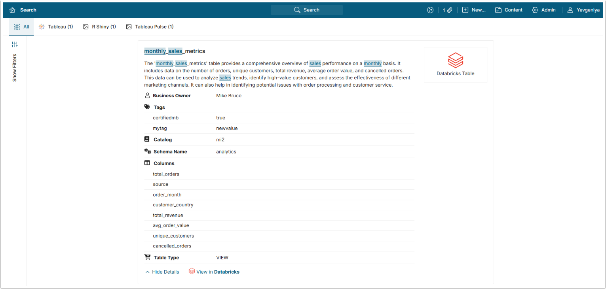
Task: Go to the Search home label
Action: coord(28,10)
